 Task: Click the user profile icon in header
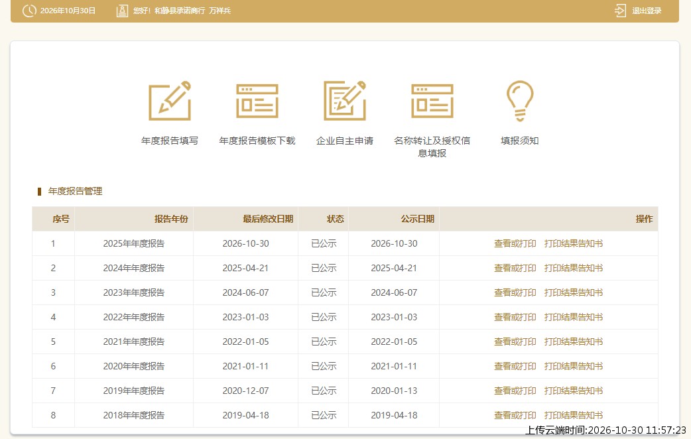[x=122, y=11]
